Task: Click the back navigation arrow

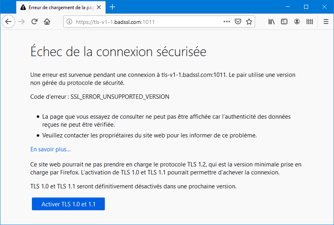Action: coord(8,22)
